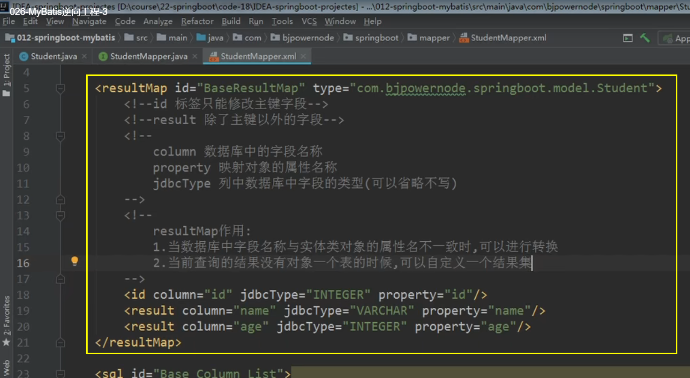Image resolution: width=690 pixels, height=378 pixels.
Task: Click the src breadcrumb folder
Action: pos(137,38)
